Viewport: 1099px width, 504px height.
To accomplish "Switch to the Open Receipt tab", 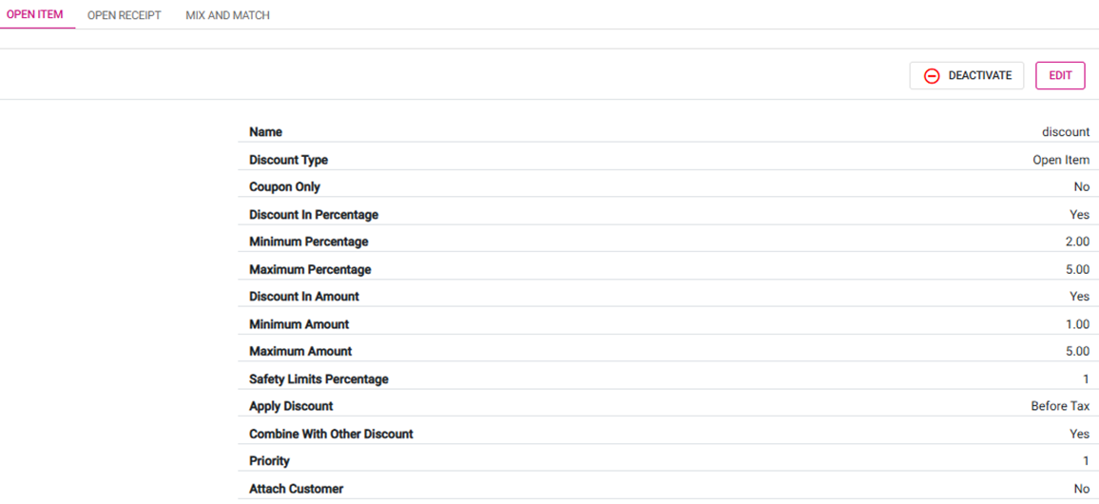I will coord(124,15).
